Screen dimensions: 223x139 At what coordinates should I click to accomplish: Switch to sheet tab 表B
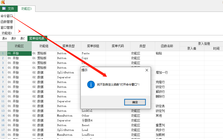pos(14,39)
